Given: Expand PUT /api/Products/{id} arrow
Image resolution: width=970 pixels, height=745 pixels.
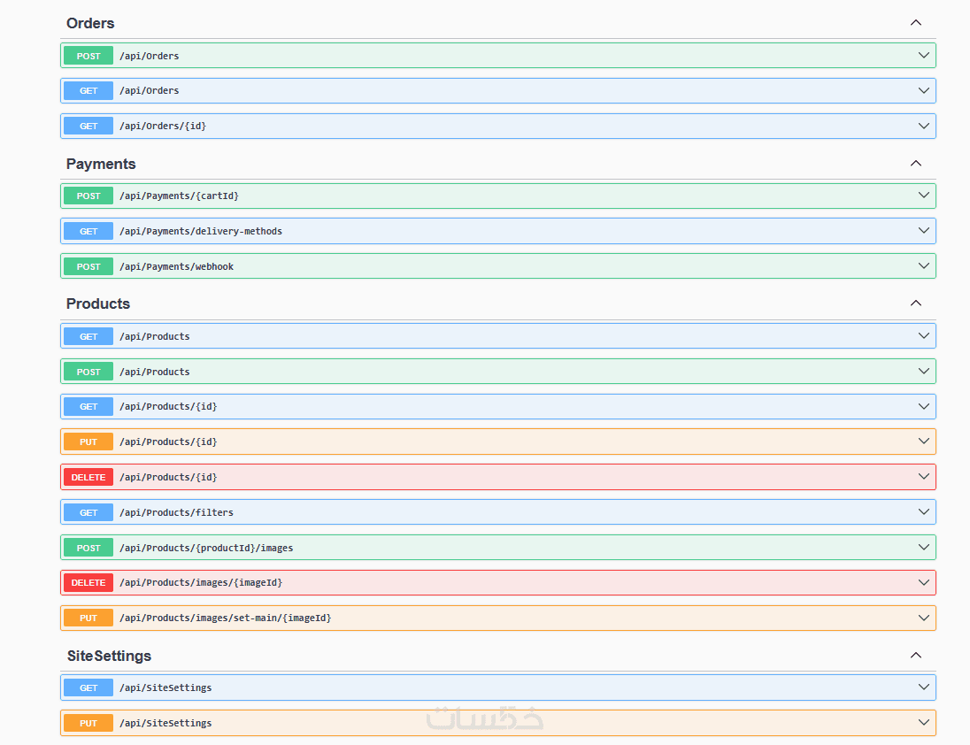Looking at the screenshot, I should pos(924,442).
